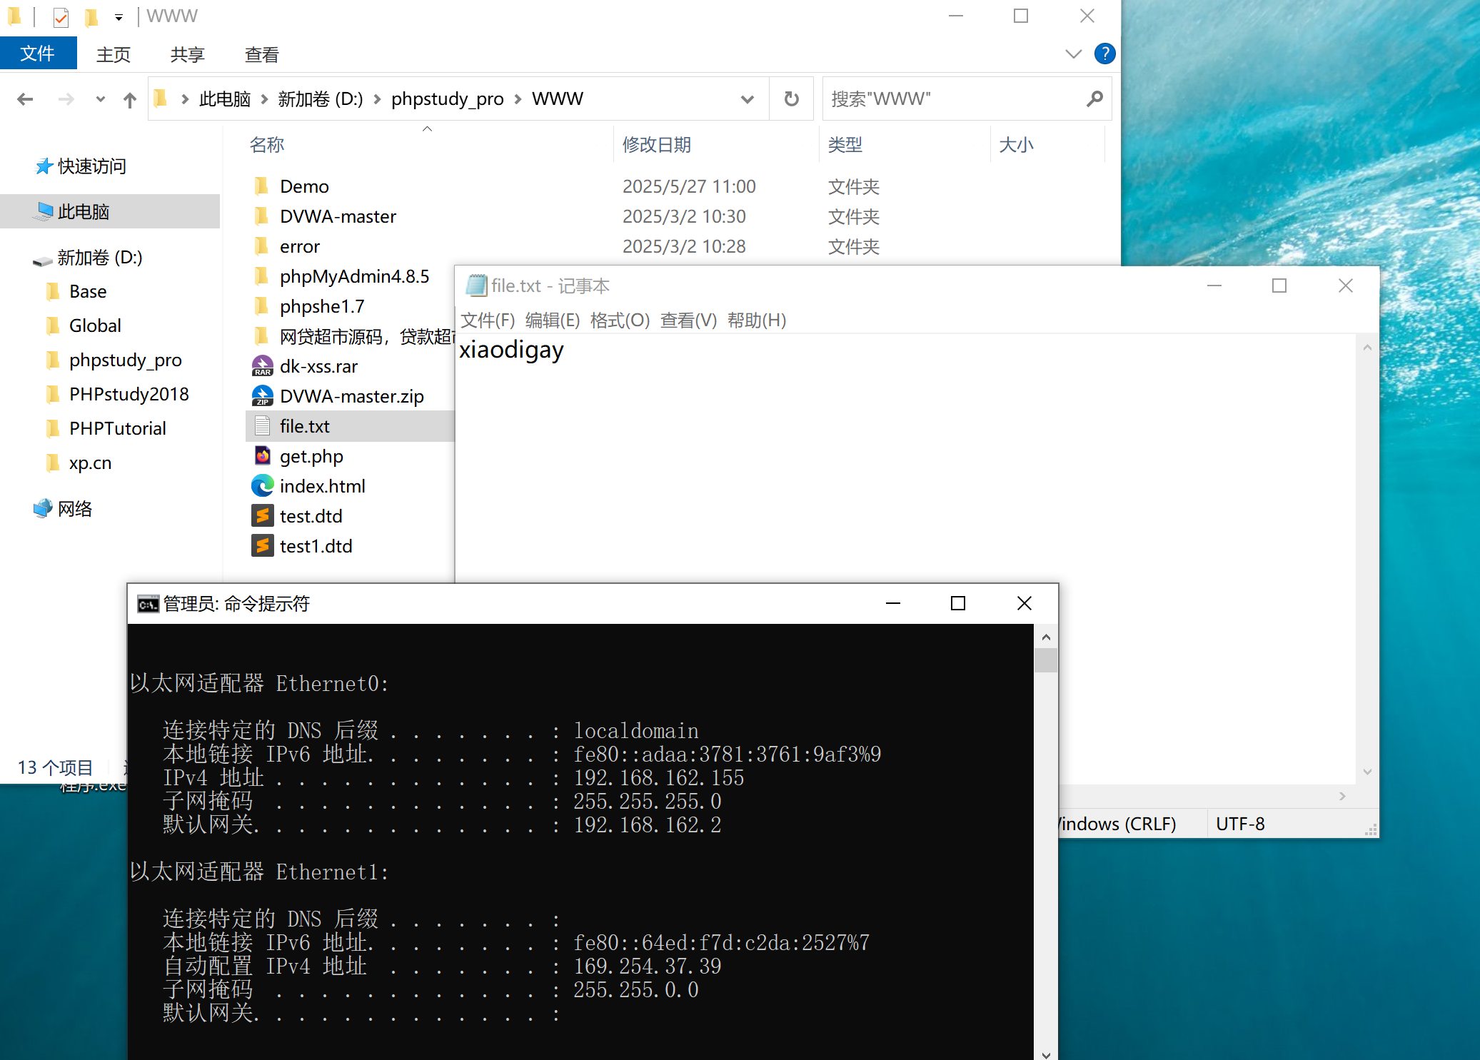The width and height of the screenshot is (1480, 1060).
Task: Click the up-directory arrow icon
Action: coord(129,100)
